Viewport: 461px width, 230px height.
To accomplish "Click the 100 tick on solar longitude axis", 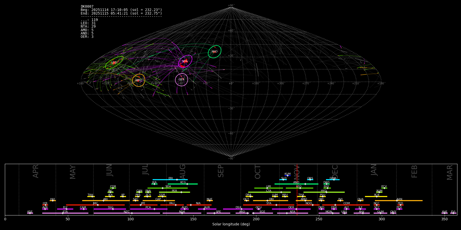I will pos(131,219).
